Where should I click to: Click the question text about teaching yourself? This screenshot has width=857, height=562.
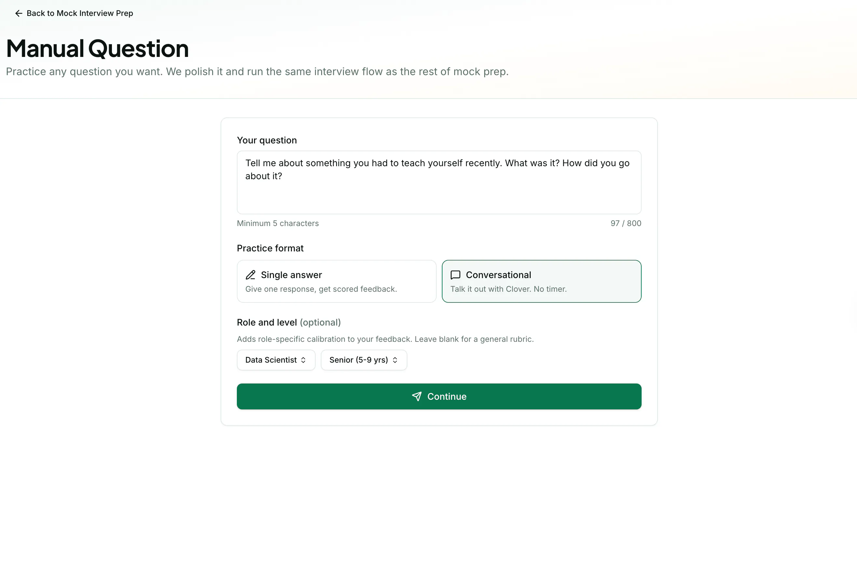[x=437, y=169]
